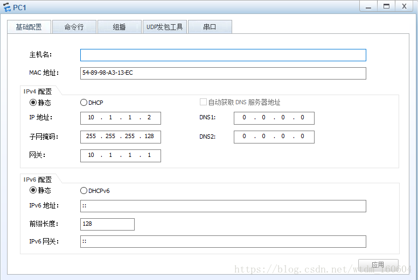
Task: Open the 串口 tab
Action: point(210,27)
